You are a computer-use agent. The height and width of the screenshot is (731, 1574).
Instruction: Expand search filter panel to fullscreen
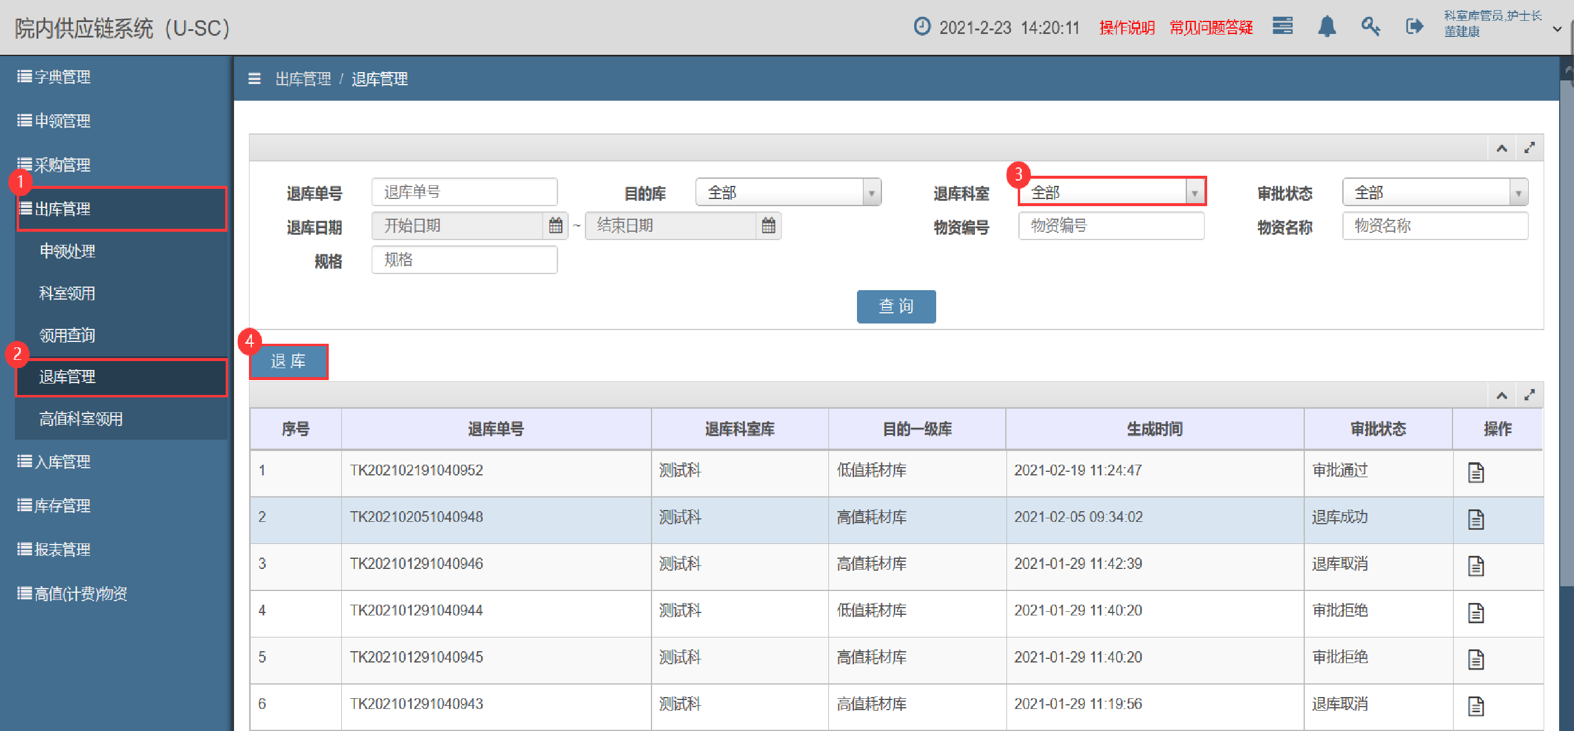1529,148
